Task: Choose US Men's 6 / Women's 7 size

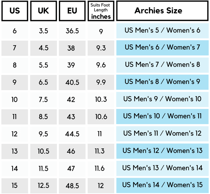Action: click(x=162, y=48)
